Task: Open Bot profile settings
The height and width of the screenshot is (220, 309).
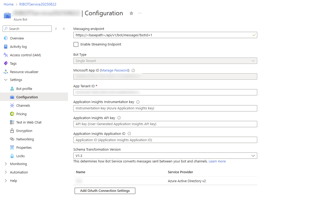Action: [x=24, y=89]
